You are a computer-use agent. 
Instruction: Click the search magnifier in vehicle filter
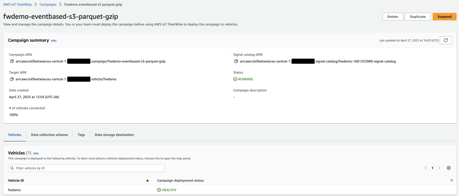coord(12,168)
